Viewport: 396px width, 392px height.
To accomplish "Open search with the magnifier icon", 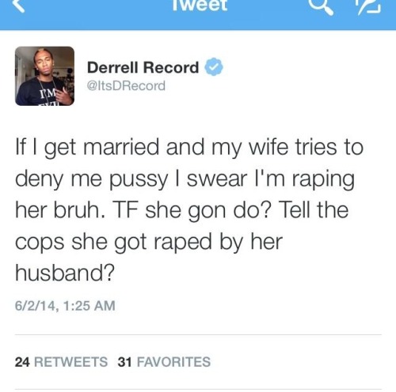I will click(322, 7).
